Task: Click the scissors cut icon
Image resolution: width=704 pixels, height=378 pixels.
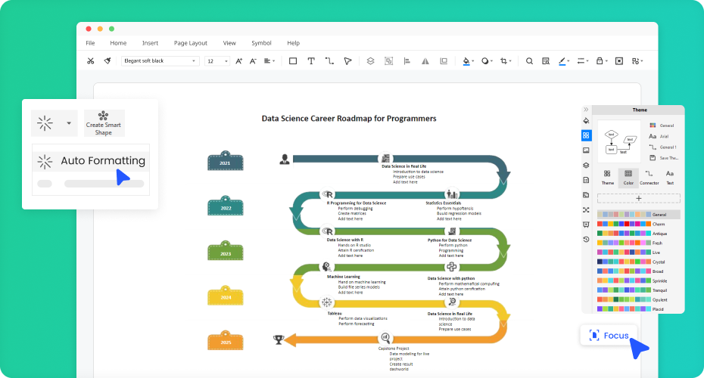Action: tap(91, 61)
